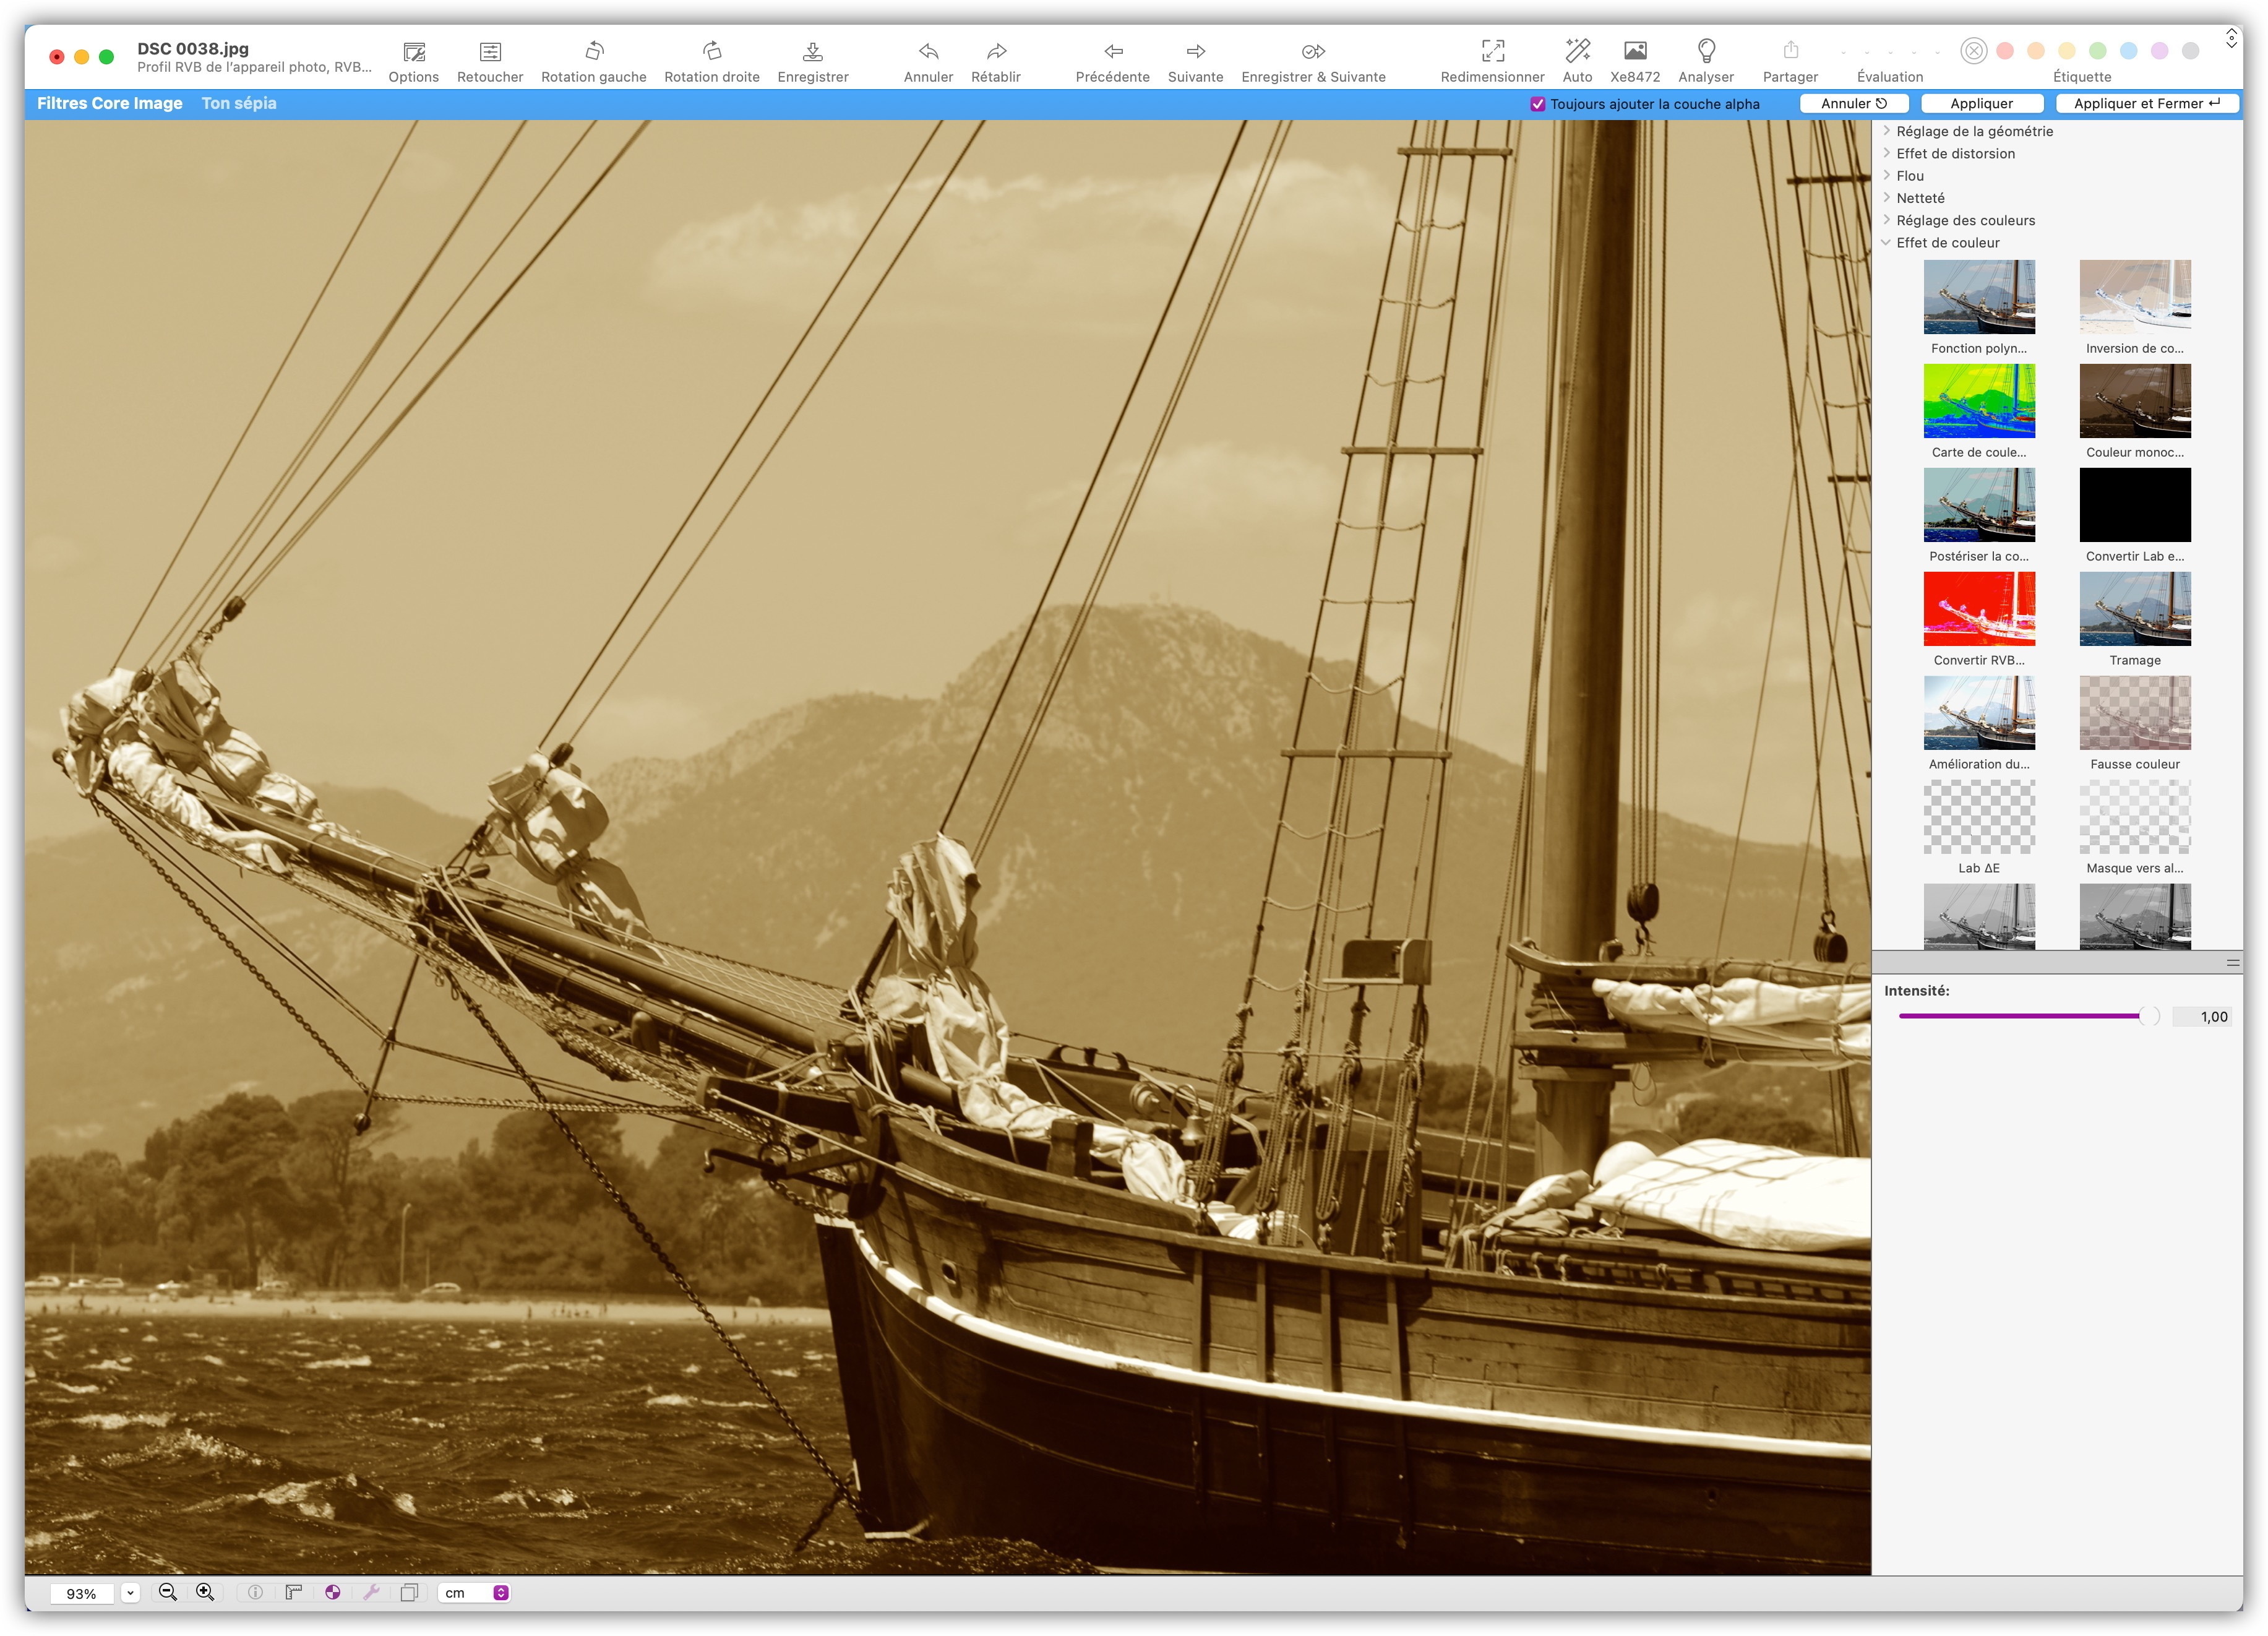Image resolution: width=2268 pixels, height=1636 pixels.
Task: Click the Analyser lightbulb icon
Action: tap(1706, 51)
